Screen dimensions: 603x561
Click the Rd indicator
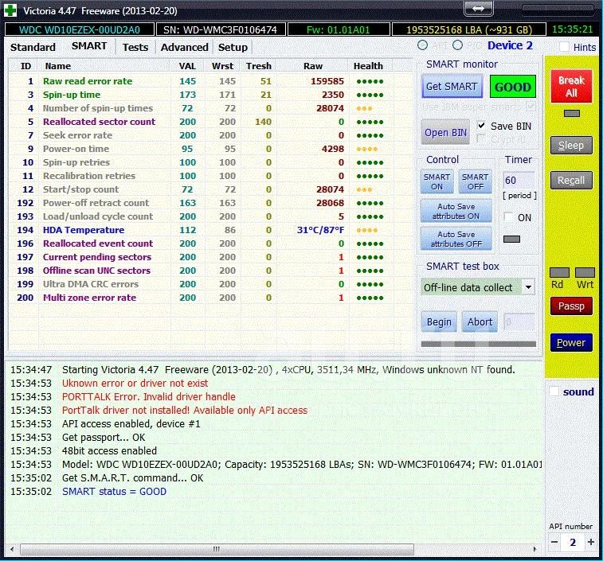[559, 273]
